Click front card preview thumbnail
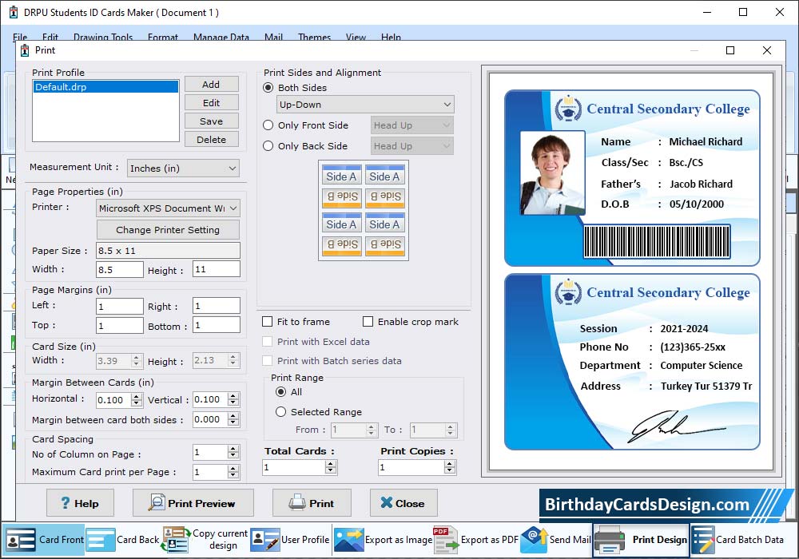 point(632,178)
